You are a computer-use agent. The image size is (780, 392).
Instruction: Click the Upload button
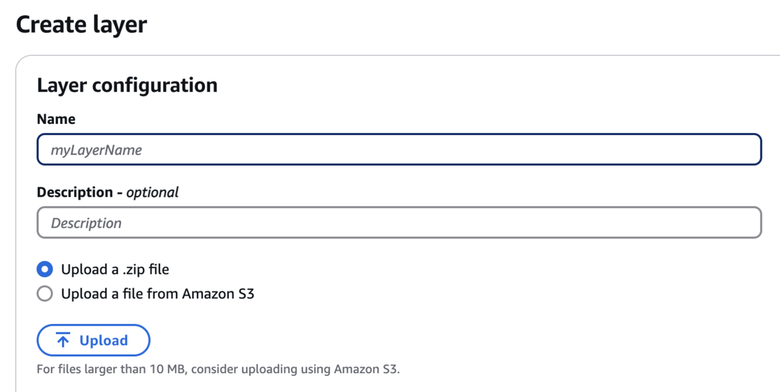[x=94, y=340]
